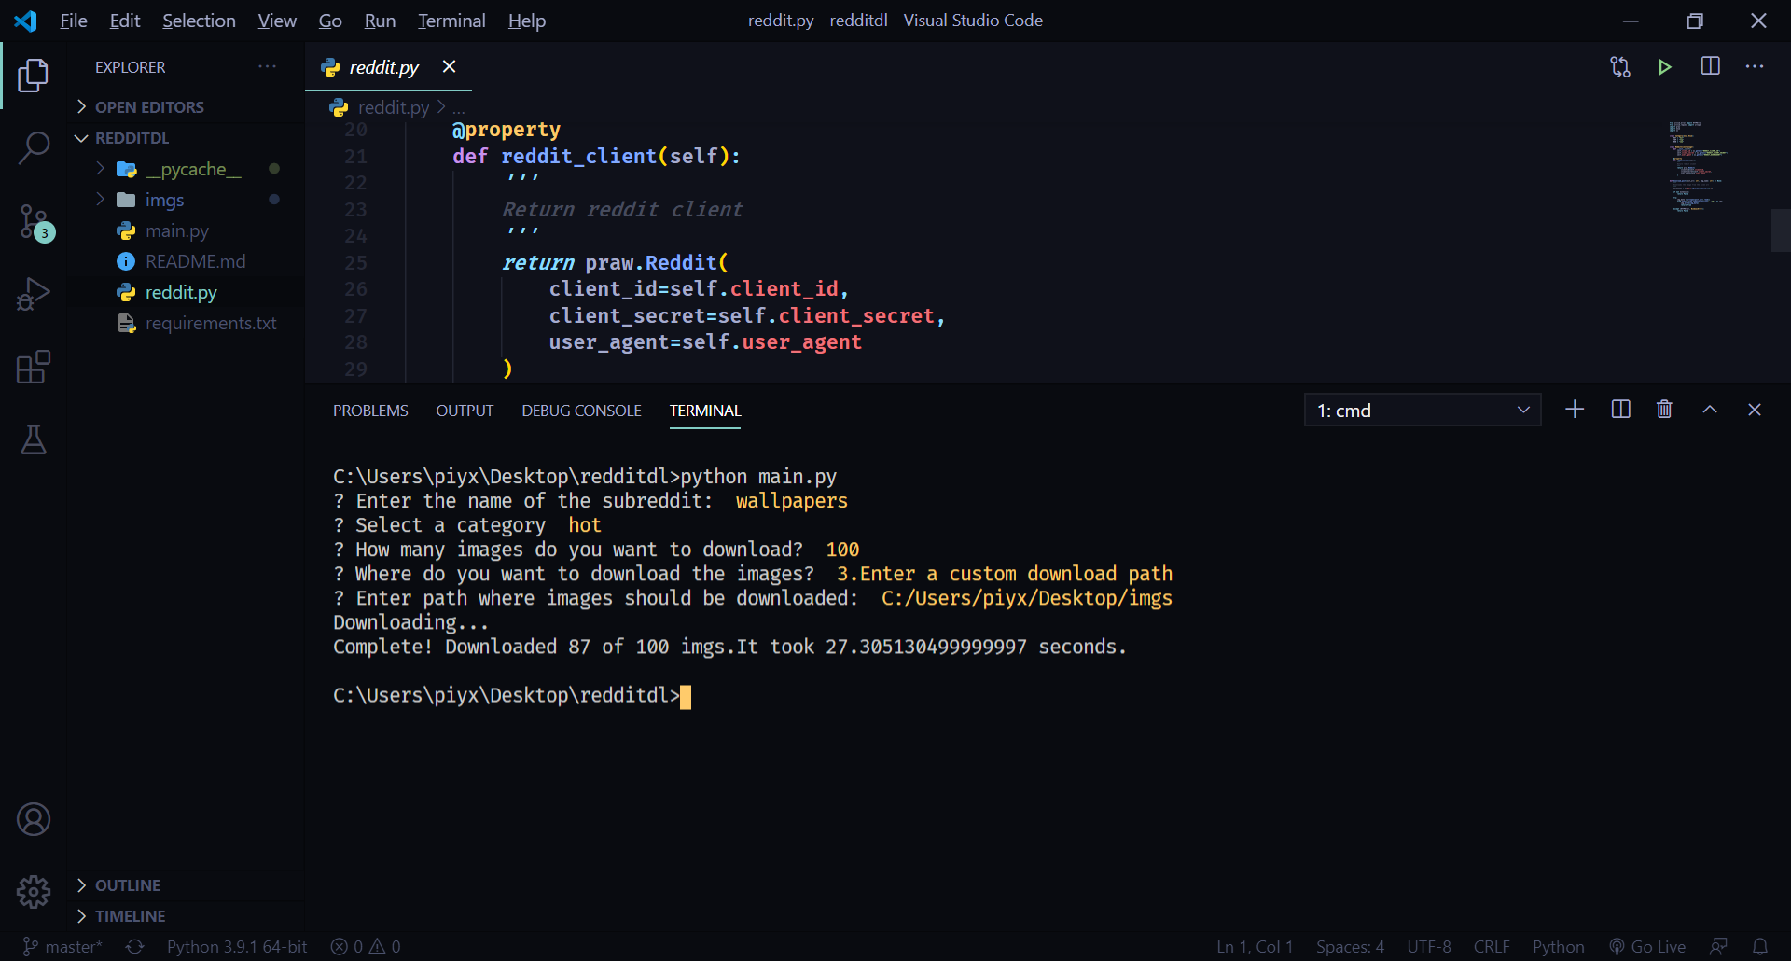Change end of line sequence CRLF
The width and height of the screenshot is (1791, 961).
[x=1492, y=947]
